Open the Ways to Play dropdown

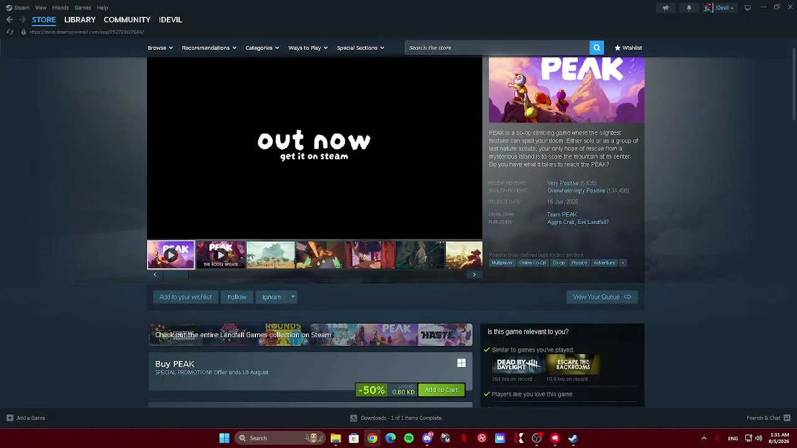308,48
